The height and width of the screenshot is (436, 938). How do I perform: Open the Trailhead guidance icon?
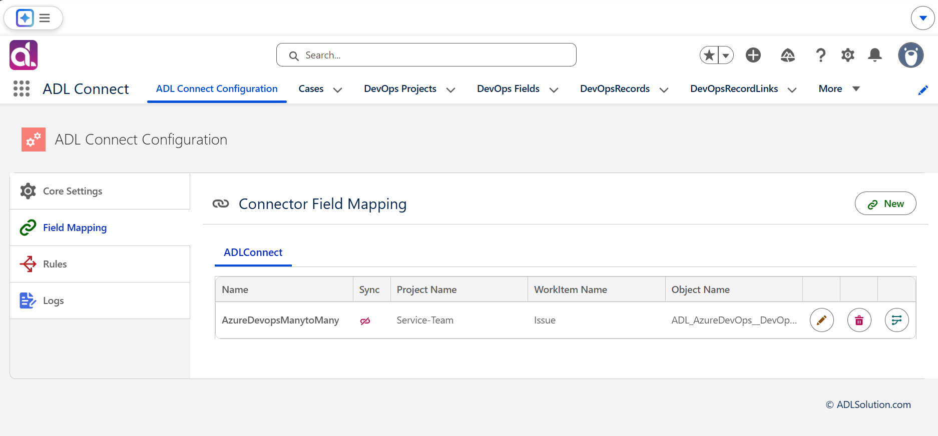[x=788, y=55]
